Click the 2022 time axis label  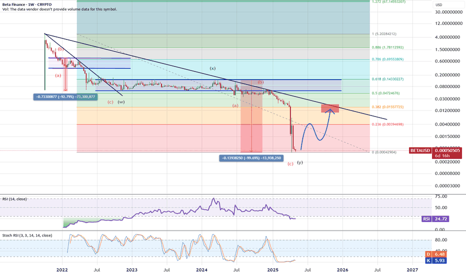tap(62, 270)
